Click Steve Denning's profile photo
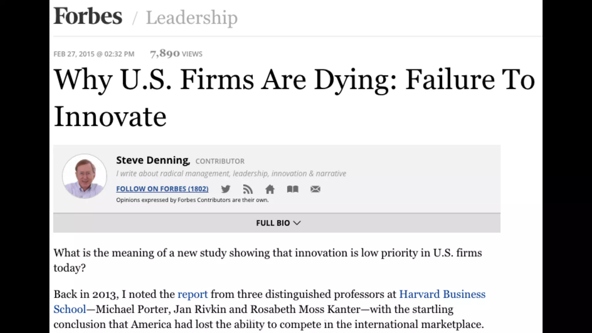This screenshot has width=592, height=333. pos(84,176)
